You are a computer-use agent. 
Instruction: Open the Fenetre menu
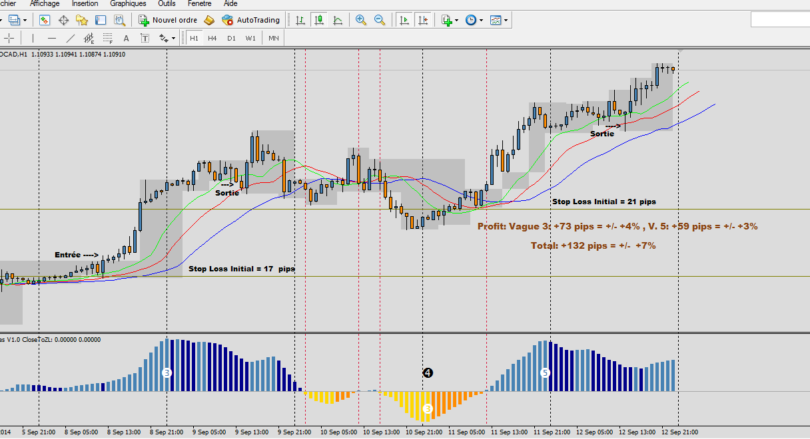(200, 3)
